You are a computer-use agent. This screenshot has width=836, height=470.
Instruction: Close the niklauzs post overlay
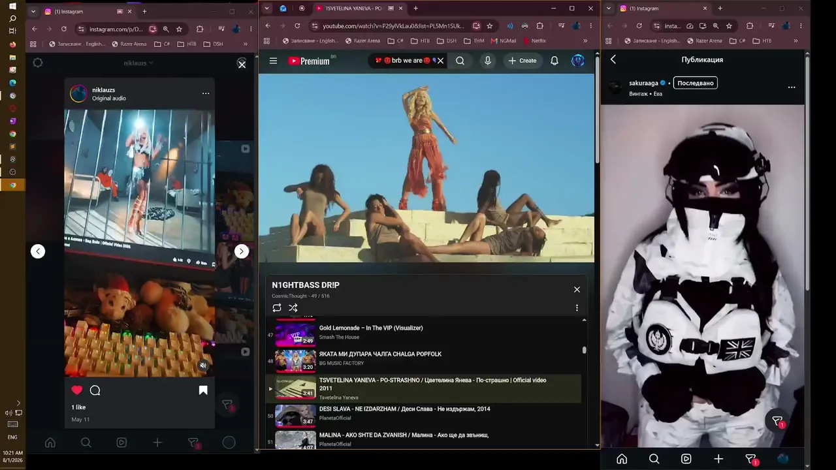(x=242, y=65)
